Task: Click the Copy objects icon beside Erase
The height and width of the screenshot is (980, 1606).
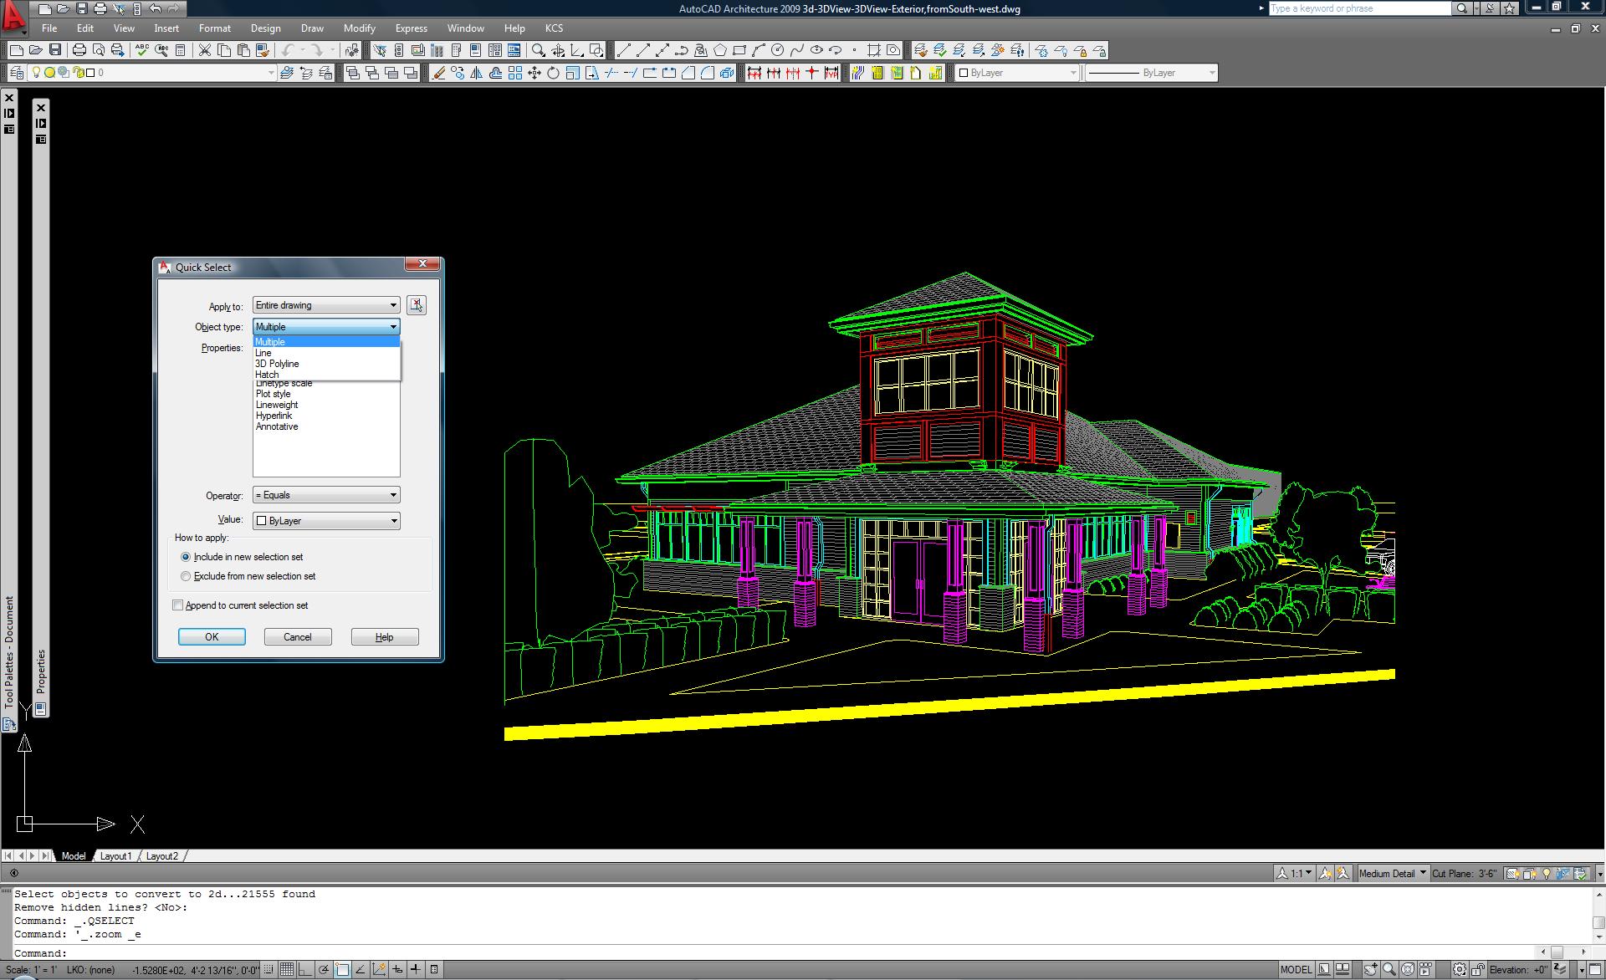Action: [x=458, y=73]
